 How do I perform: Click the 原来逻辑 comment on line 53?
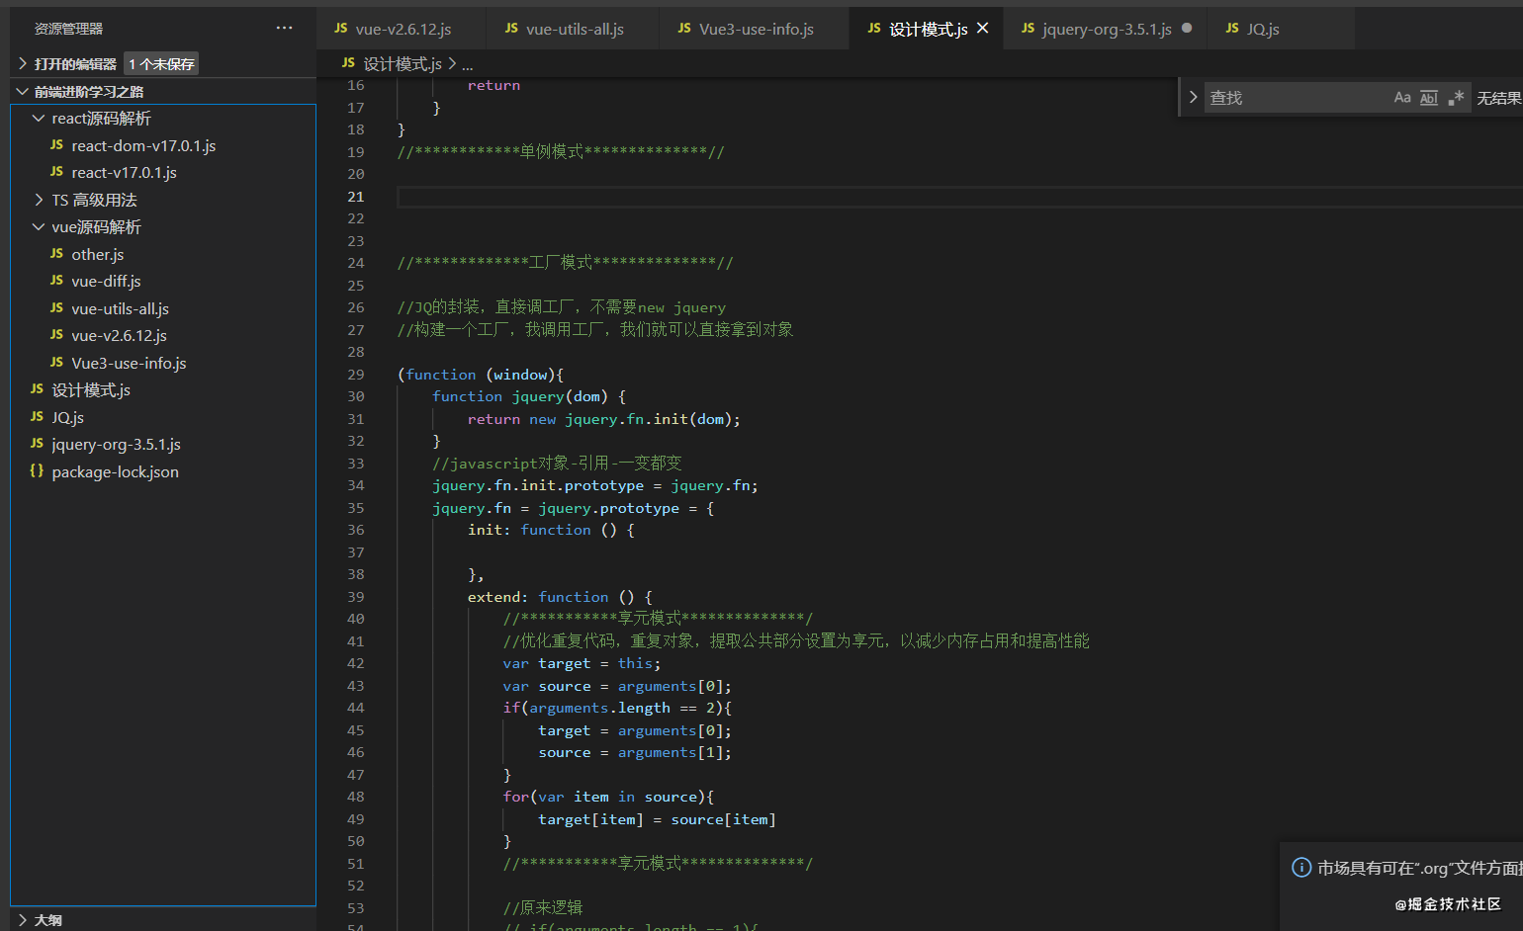pos(543,908)
